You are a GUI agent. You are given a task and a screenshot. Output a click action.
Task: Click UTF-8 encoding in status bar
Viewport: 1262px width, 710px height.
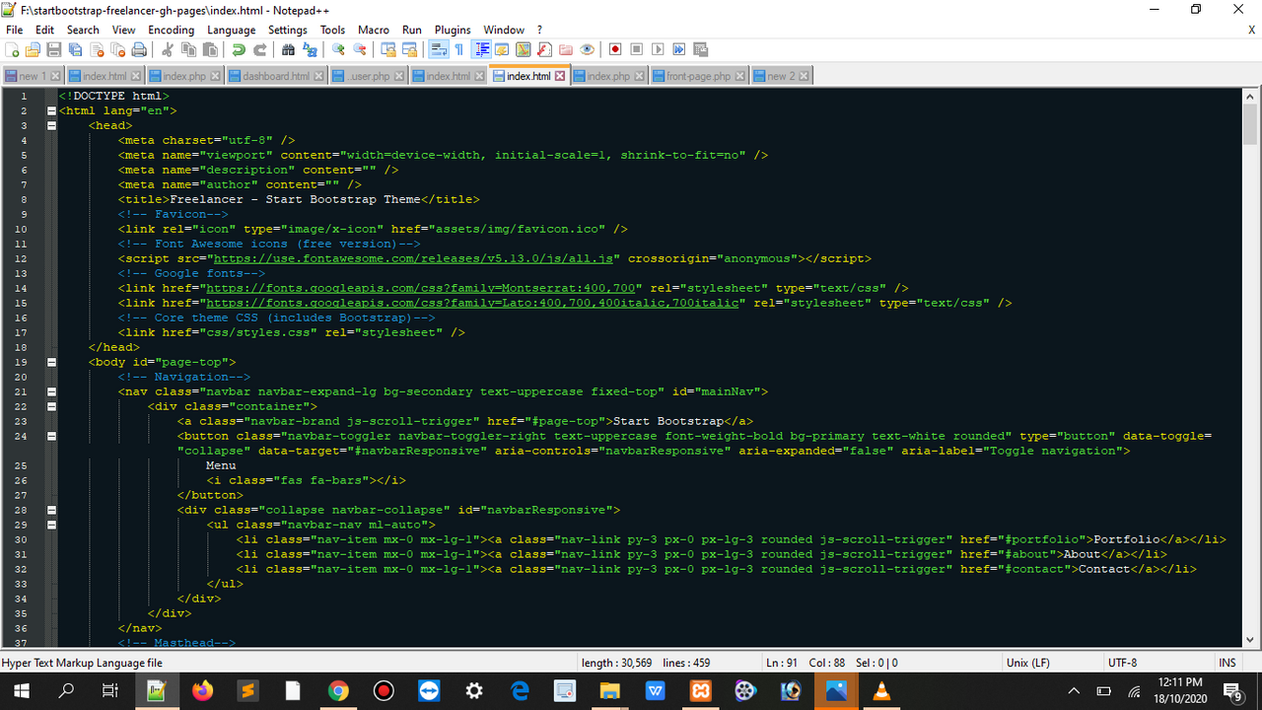click(x=1122, y=663)
